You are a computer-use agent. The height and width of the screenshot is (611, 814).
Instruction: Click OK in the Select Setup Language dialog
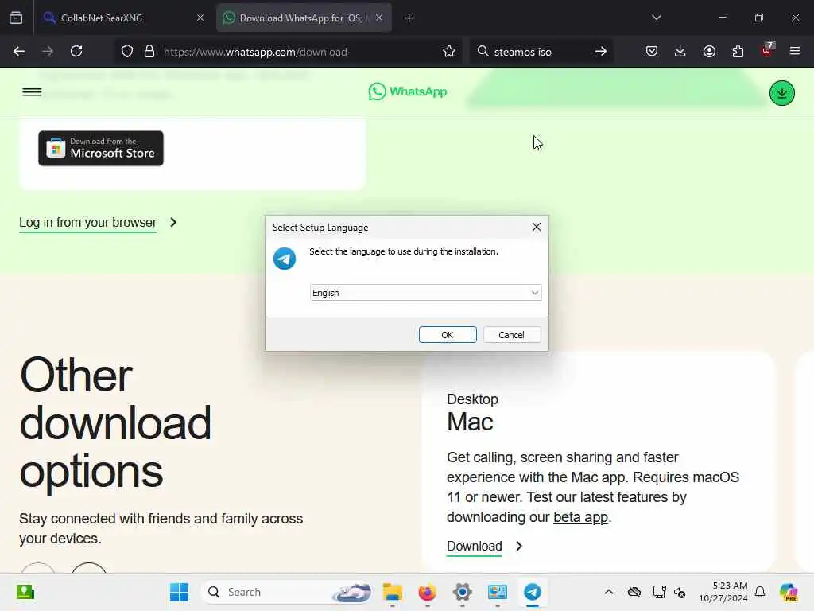tap(448, 335)
